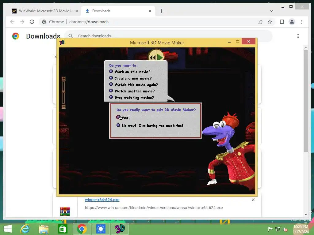Viewport: 314px width, 235px height.
Task: Click the rewind button in the theater
Action: pyautogui.click(x=153, y=58)
